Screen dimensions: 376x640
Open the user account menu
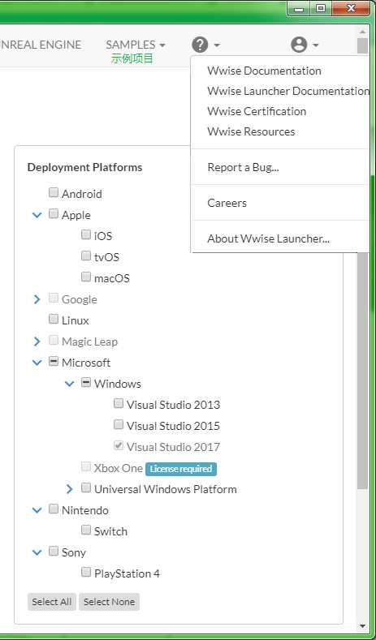(x=305, y=45)
